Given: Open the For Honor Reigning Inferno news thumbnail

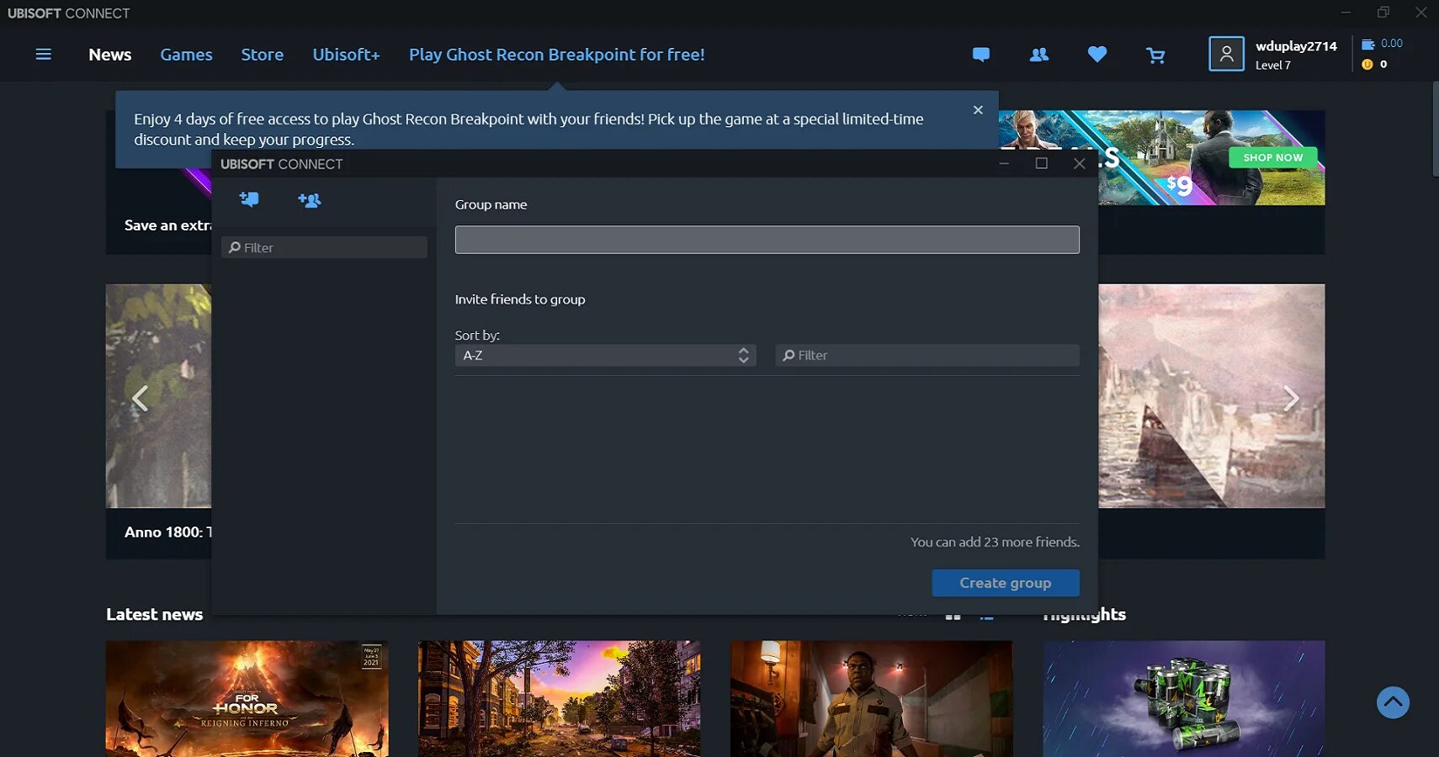Looking at the screenshot, I should point(247,699).
